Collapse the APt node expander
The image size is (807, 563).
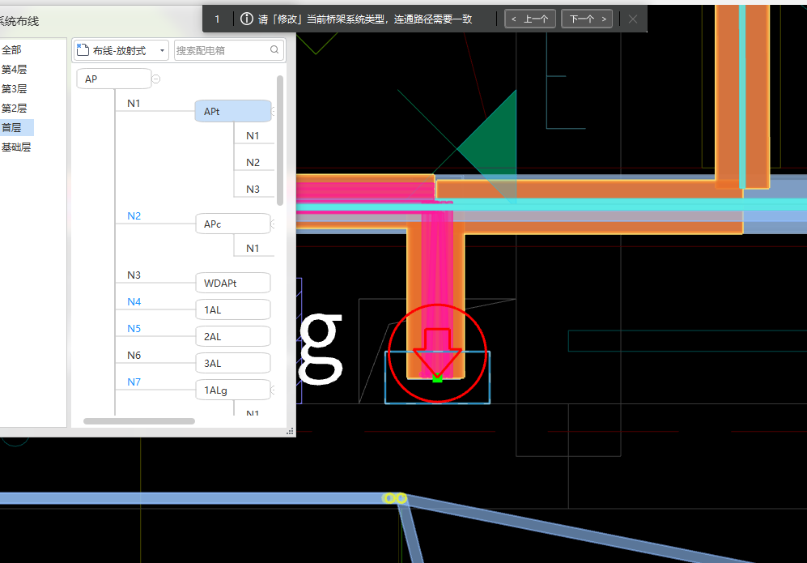click(x=274, y=111)
